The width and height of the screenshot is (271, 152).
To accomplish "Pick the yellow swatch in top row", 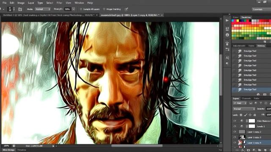I will pos(238,21).
